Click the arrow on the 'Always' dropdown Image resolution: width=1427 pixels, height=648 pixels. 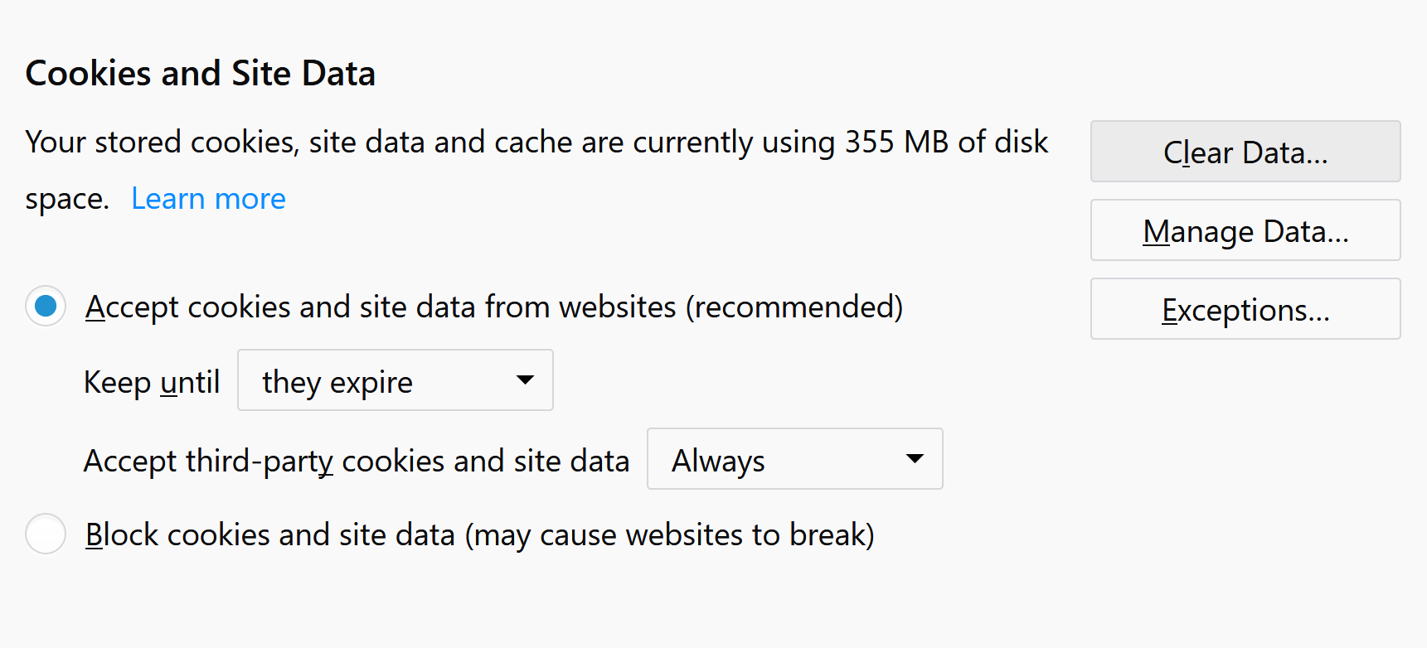coord(915,459)
